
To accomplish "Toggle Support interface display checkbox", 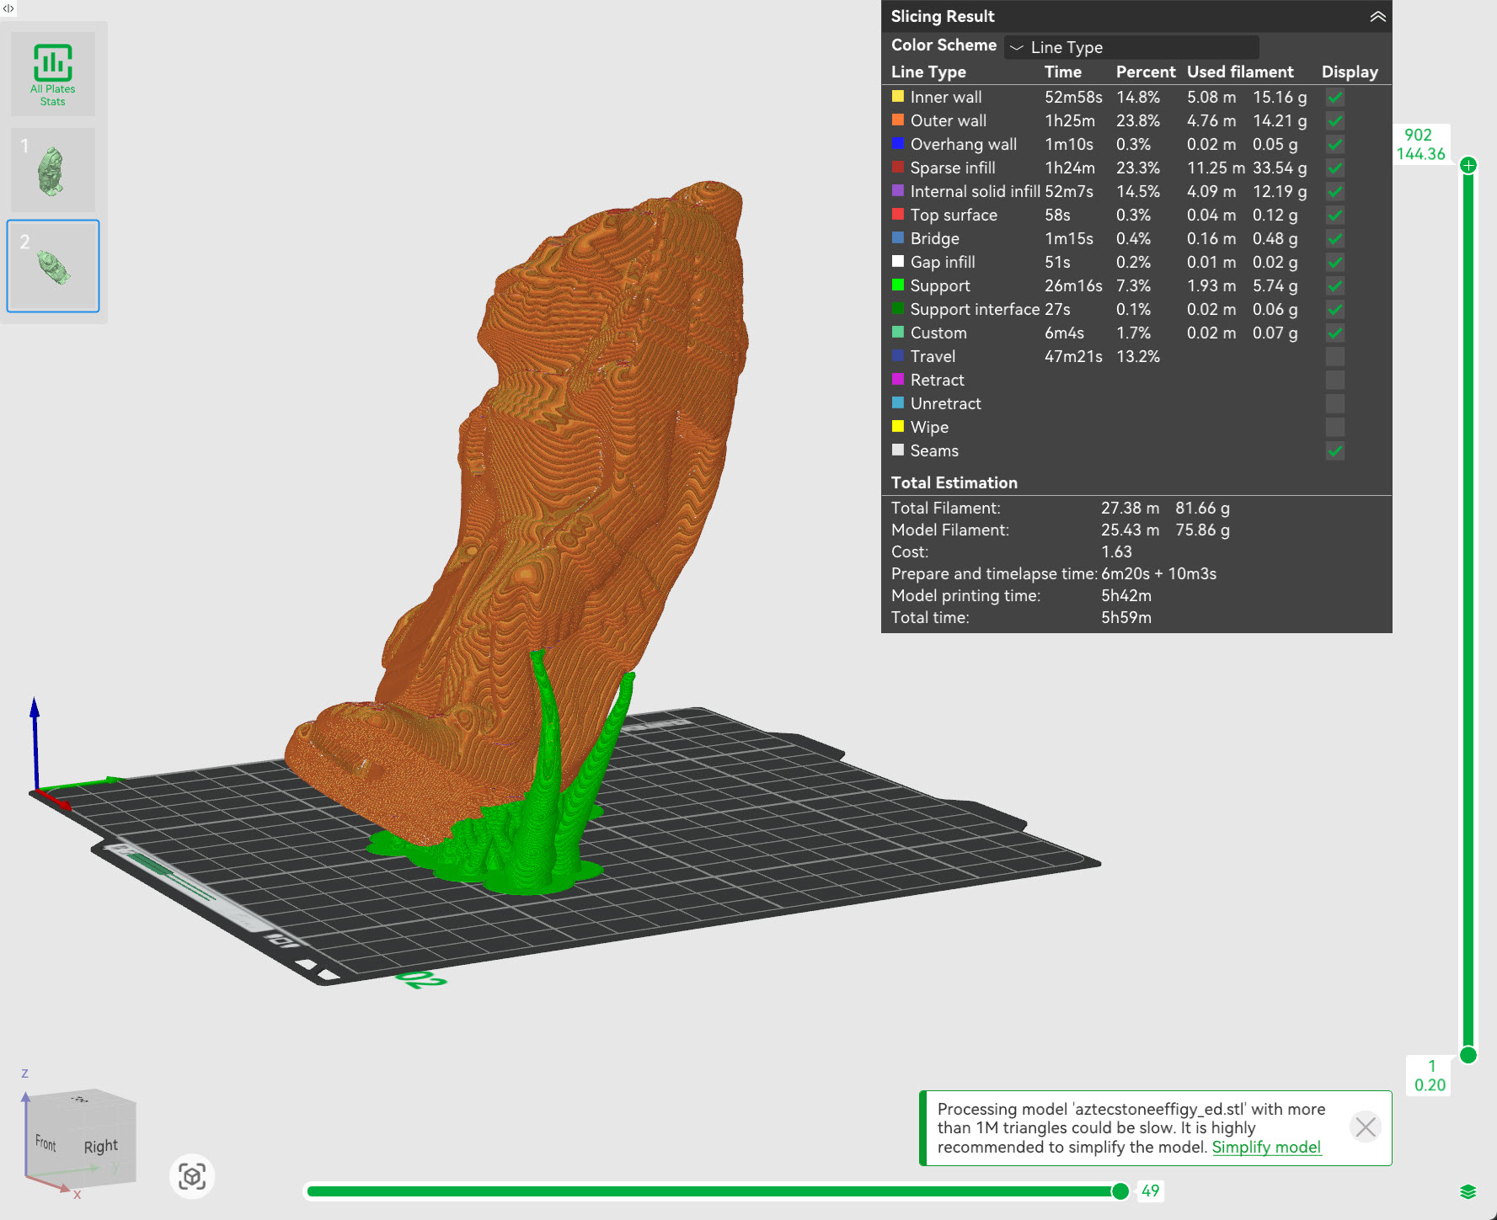I will pos(1334,310).
